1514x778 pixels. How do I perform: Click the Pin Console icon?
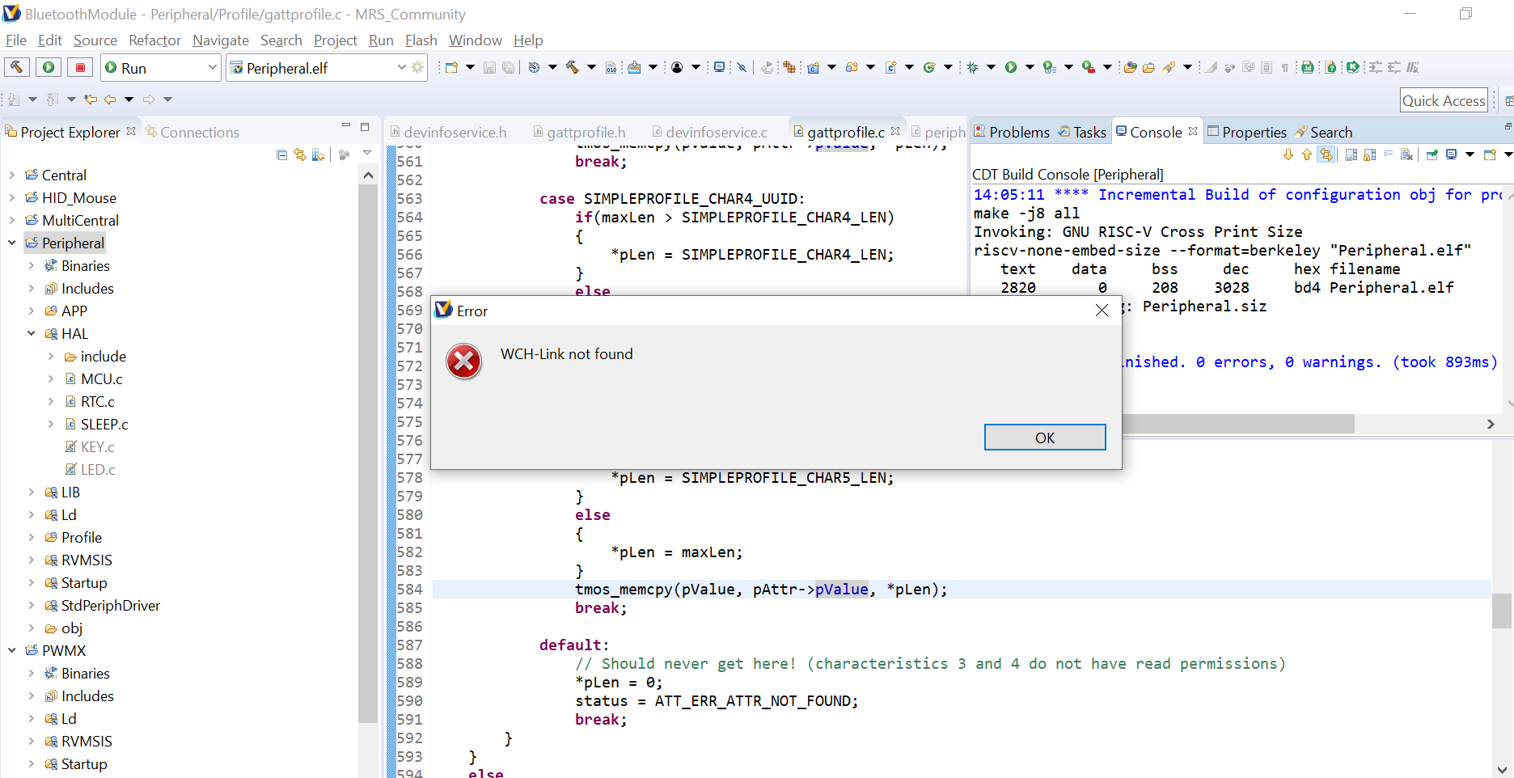coord(1432,154)
